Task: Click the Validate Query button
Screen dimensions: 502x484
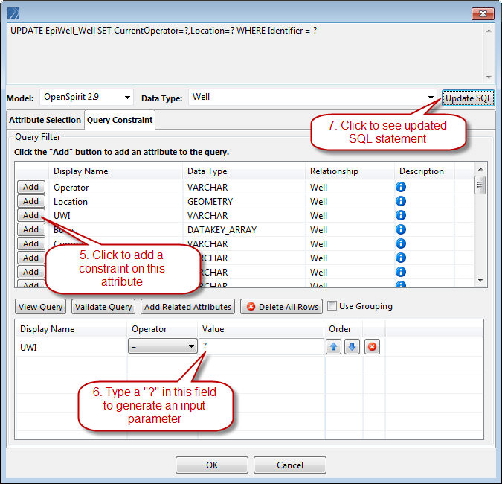Action: tap(103, 307)
